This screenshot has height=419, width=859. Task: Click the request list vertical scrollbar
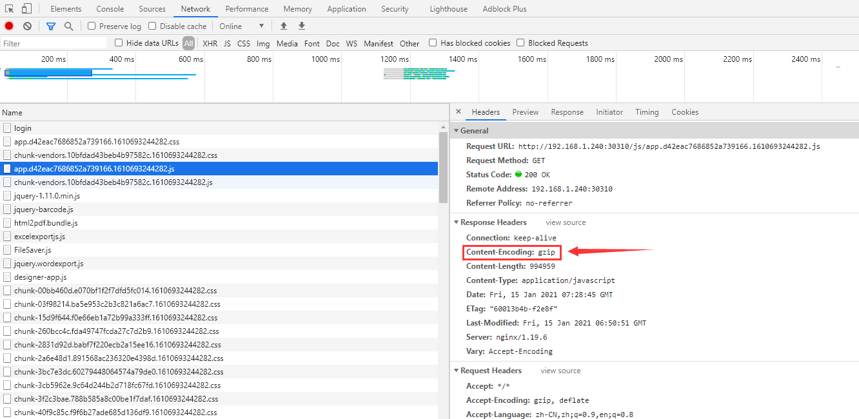click(x=443, y=168)
